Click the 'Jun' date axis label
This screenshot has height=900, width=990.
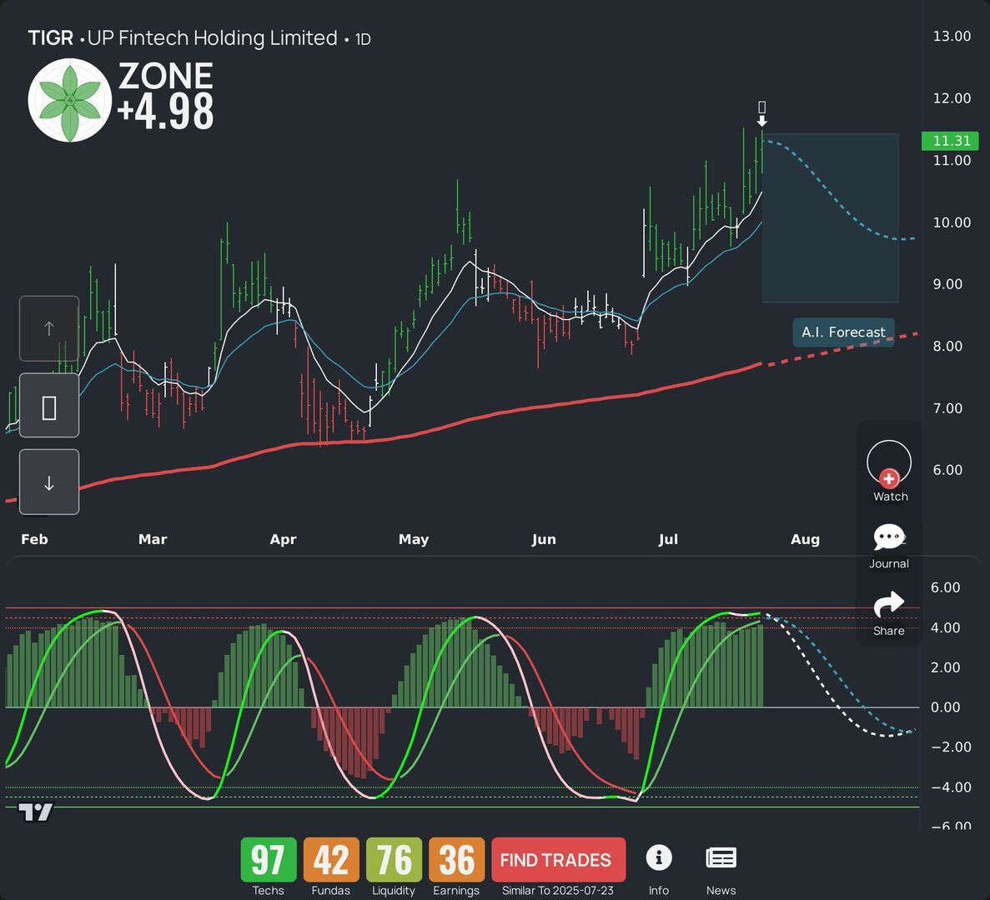point(544,539)
